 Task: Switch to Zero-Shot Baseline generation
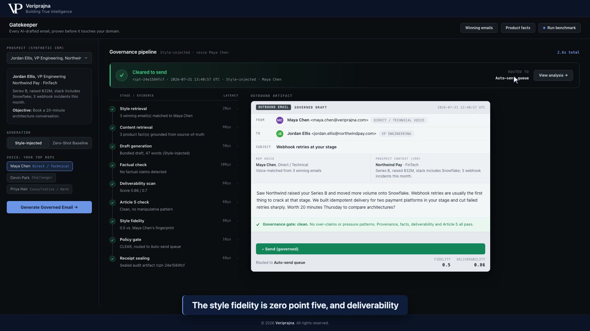70,143
